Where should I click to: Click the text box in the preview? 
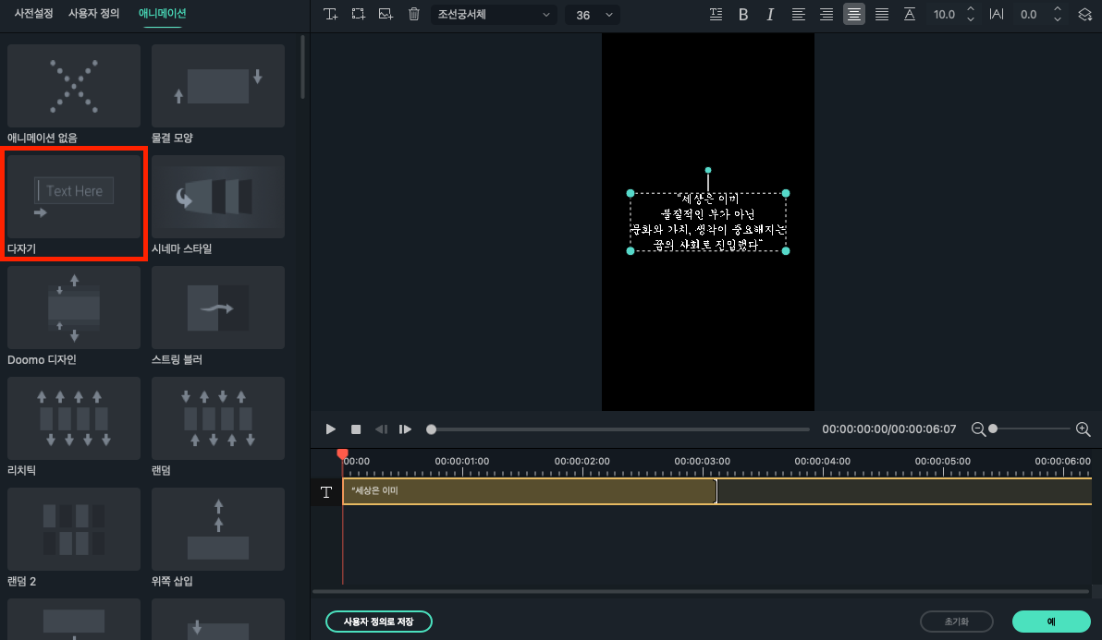(x=708, y=222)
